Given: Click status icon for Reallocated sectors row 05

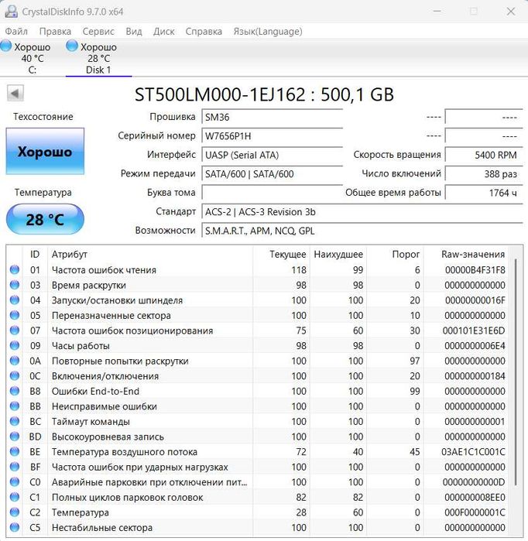Looking at the screenshot, I should click(15, 316).
